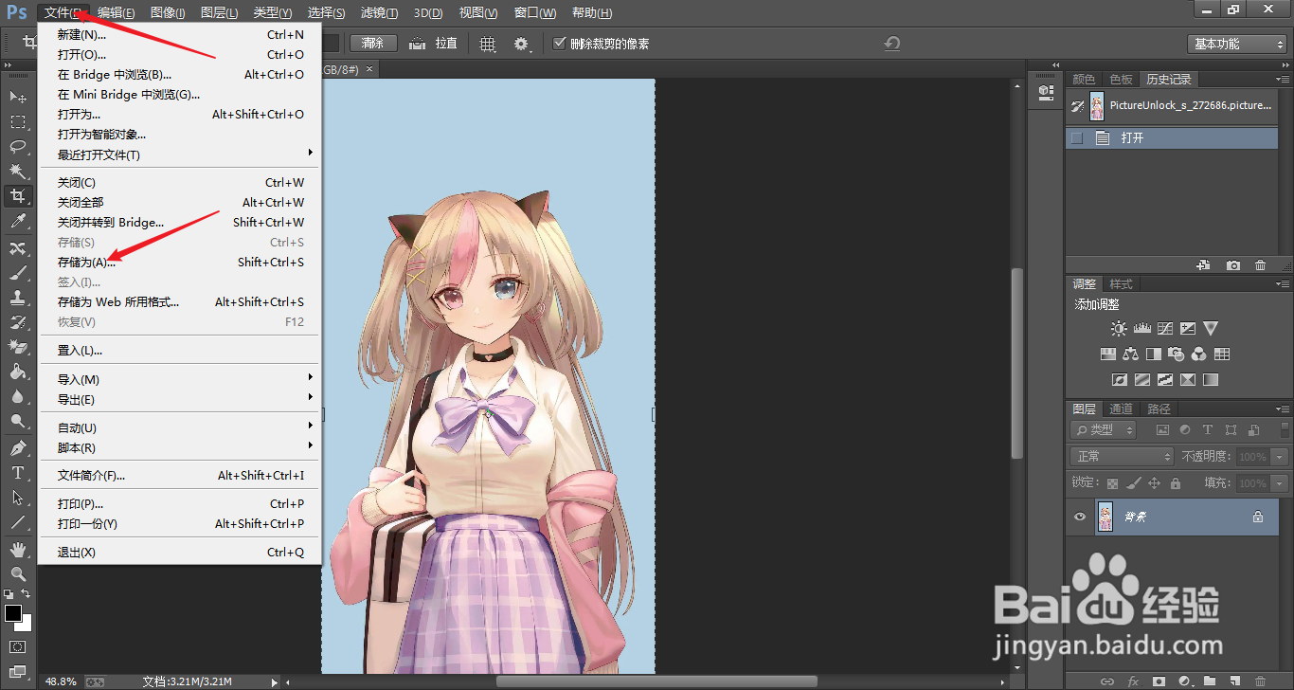The width and height of the screenshot is (1294, 690).
Task: Click foreground color swatch
Action: [12, 613]
